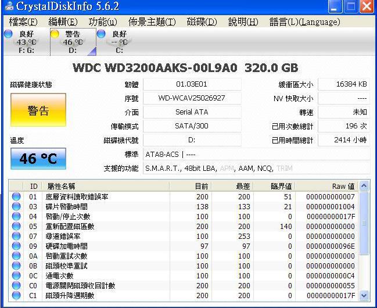Image resolution: width=377 pixels, height=308 pixels.
Task: Click the blue status icon for attribute 07
Action: (x=16, y=236)
